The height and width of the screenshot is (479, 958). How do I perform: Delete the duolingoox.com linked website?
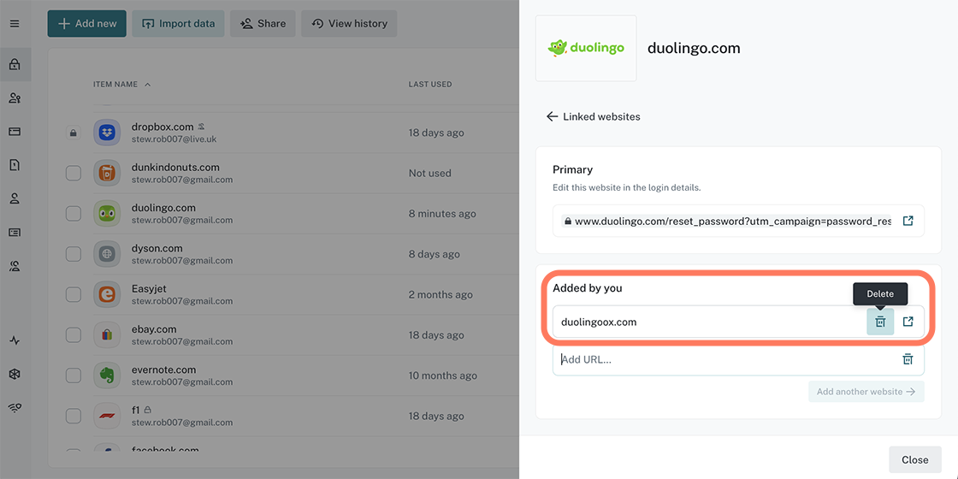[880, 322]
